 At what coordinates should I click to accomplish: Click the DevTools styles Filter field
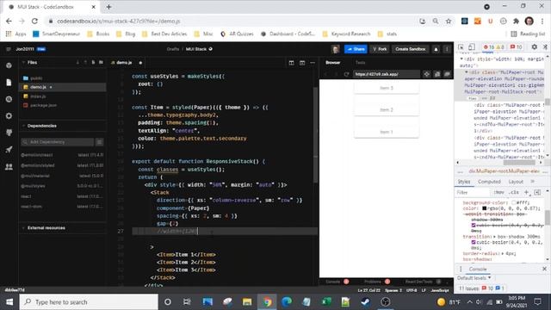click(x=473, y=192)
